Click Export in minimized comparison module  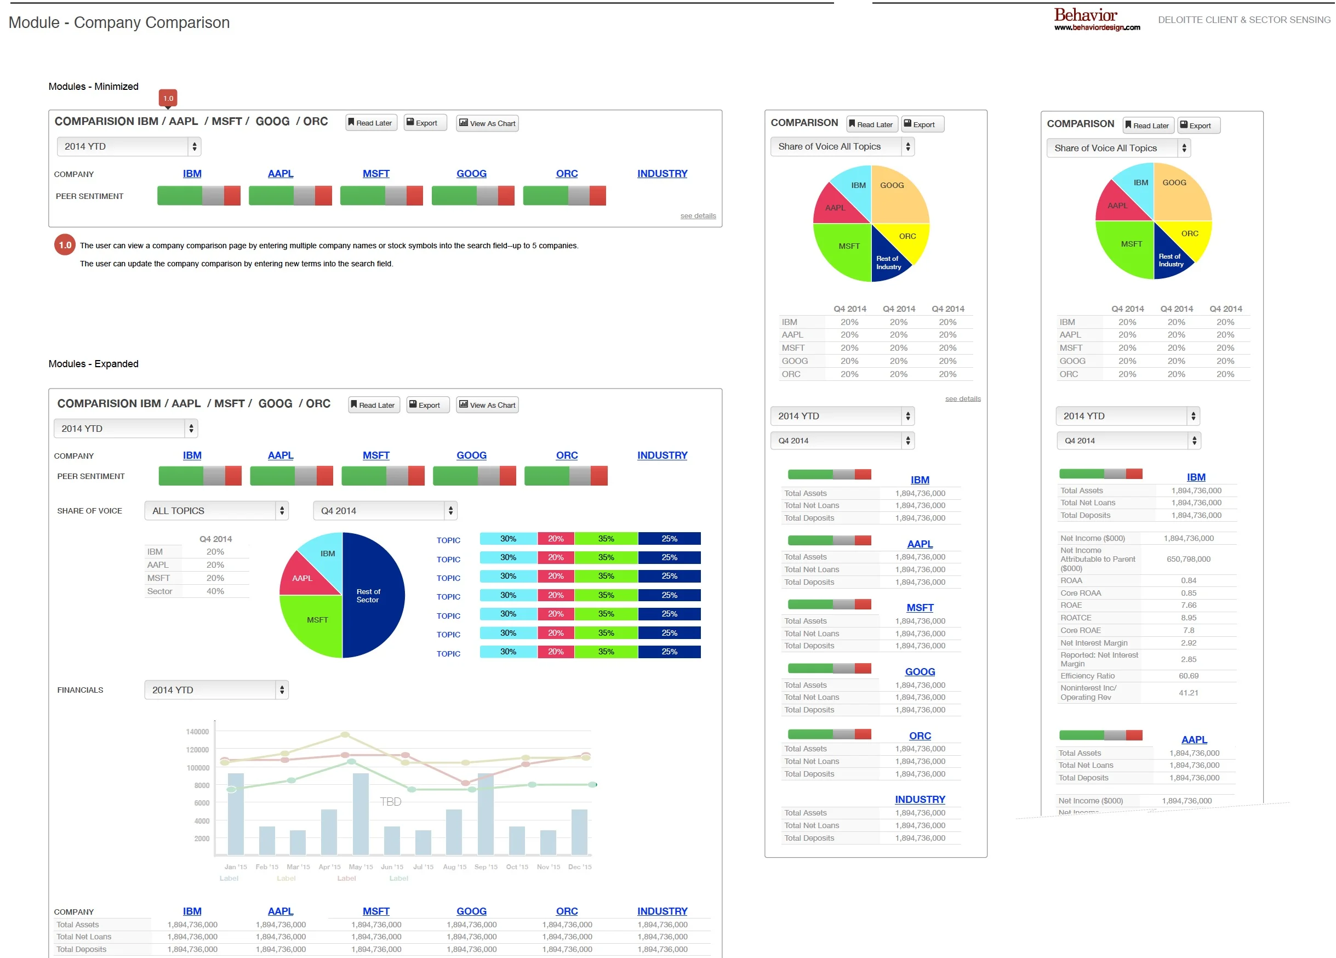pos(425,123)
